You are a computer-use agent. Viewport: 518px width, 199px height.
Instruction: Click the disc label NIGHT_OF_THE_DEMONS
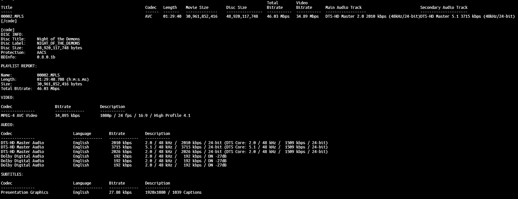[58, 43]
